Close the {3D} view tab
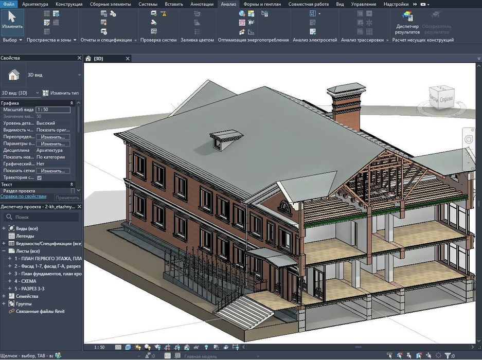The height and width of the screenshot is (360, 482). point(127,59)
